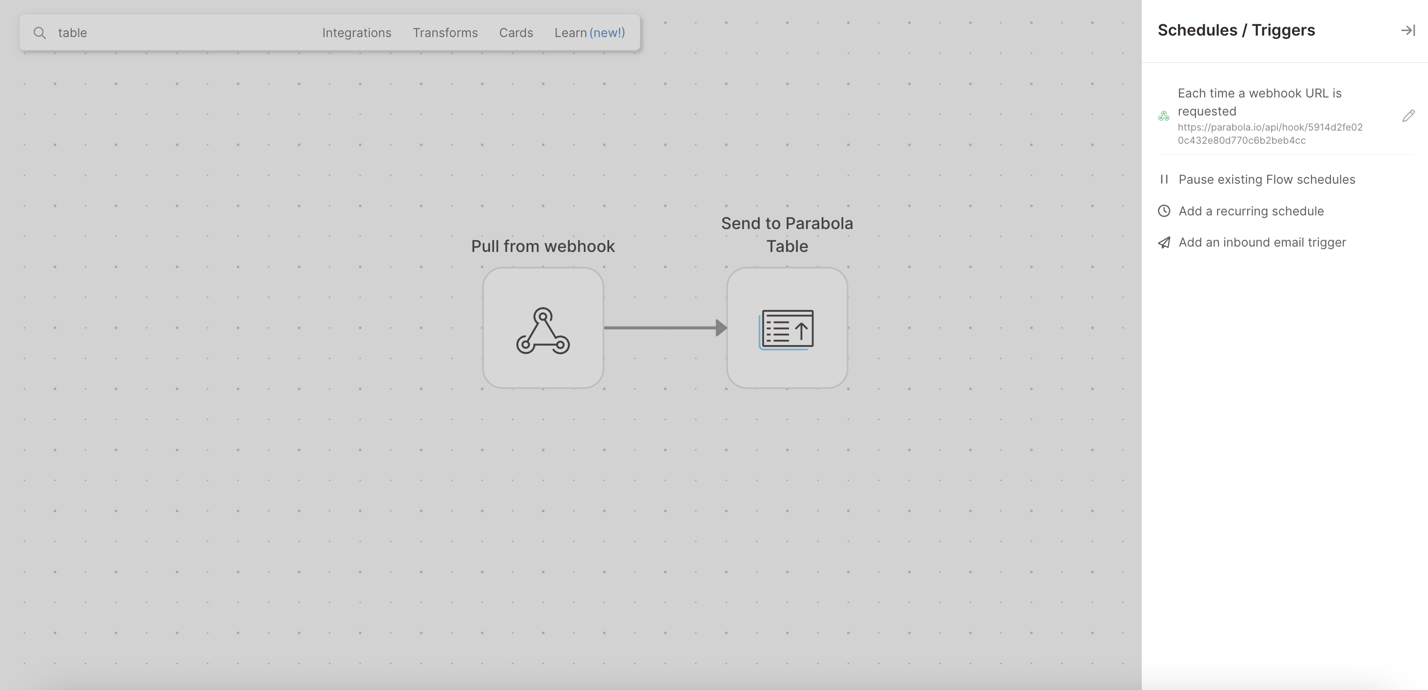Image resolution: width=1428 pixels, height=690 pixels.
Task: Open the Integrations tab
Action: (x=356, y=33)
